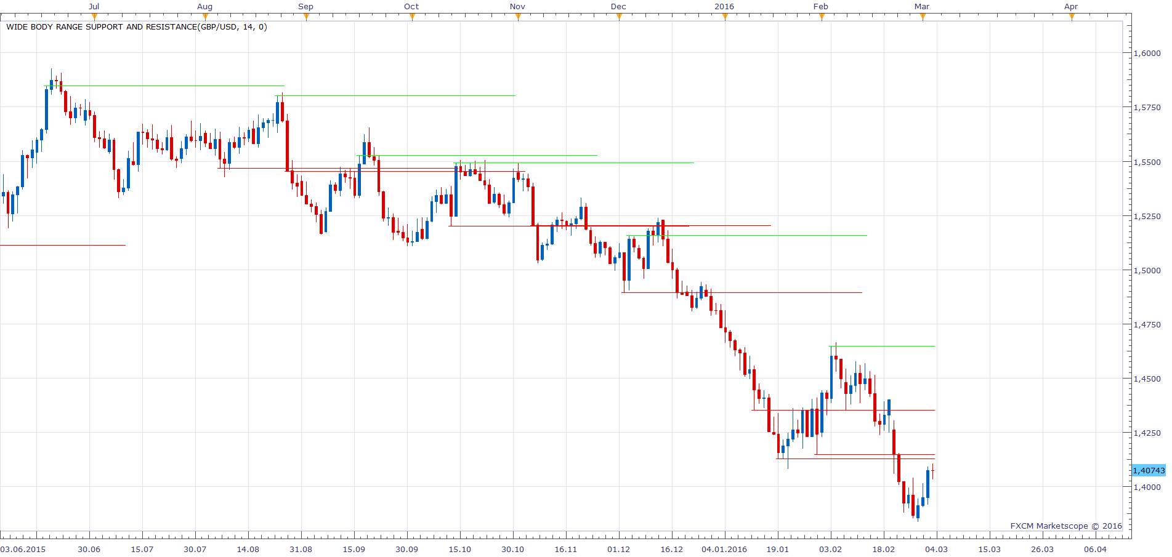The image size is (1172, 557).
Task: Click the 14.08 date axis label
Action: click(x=248, y=549)
